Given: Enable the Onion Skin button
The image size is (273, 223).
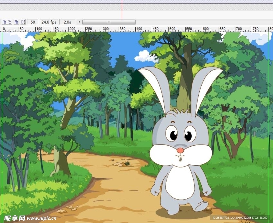Looking at the screenshot, I should point(5,22).
